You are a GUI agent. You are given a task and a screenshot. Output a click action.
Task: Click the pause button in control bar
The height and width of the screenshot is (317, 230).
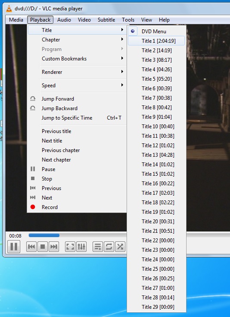point(14,247)
